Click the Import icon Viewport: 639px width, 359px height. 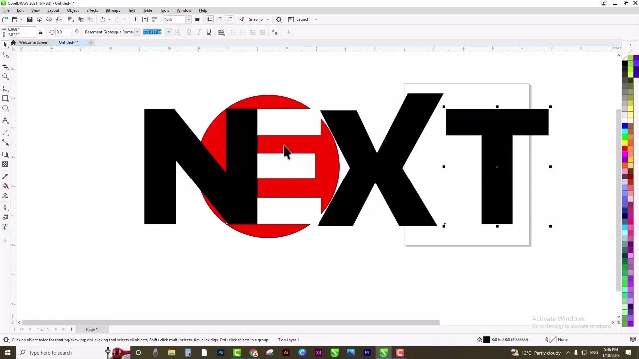coord(135,19)
